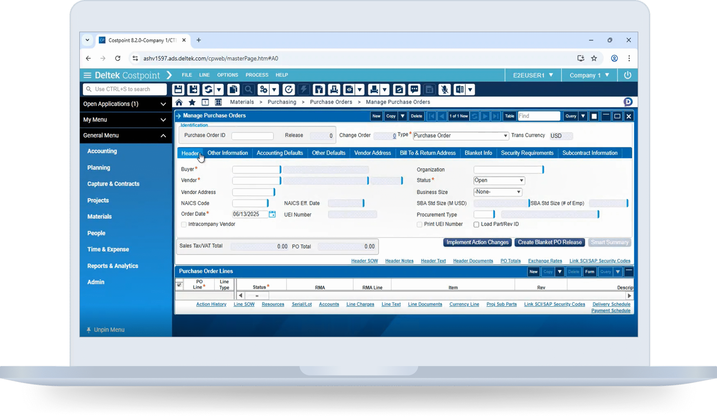Tick the Print UEI Number checkbox

point(419,224)
